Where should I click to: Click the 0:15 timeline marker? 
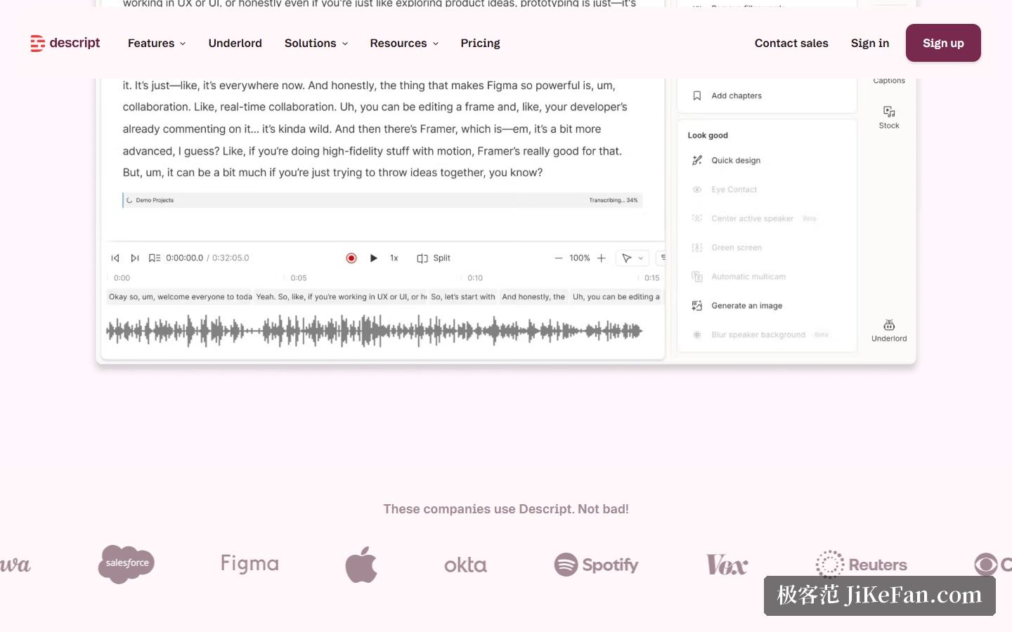click(x=652, y=278)
